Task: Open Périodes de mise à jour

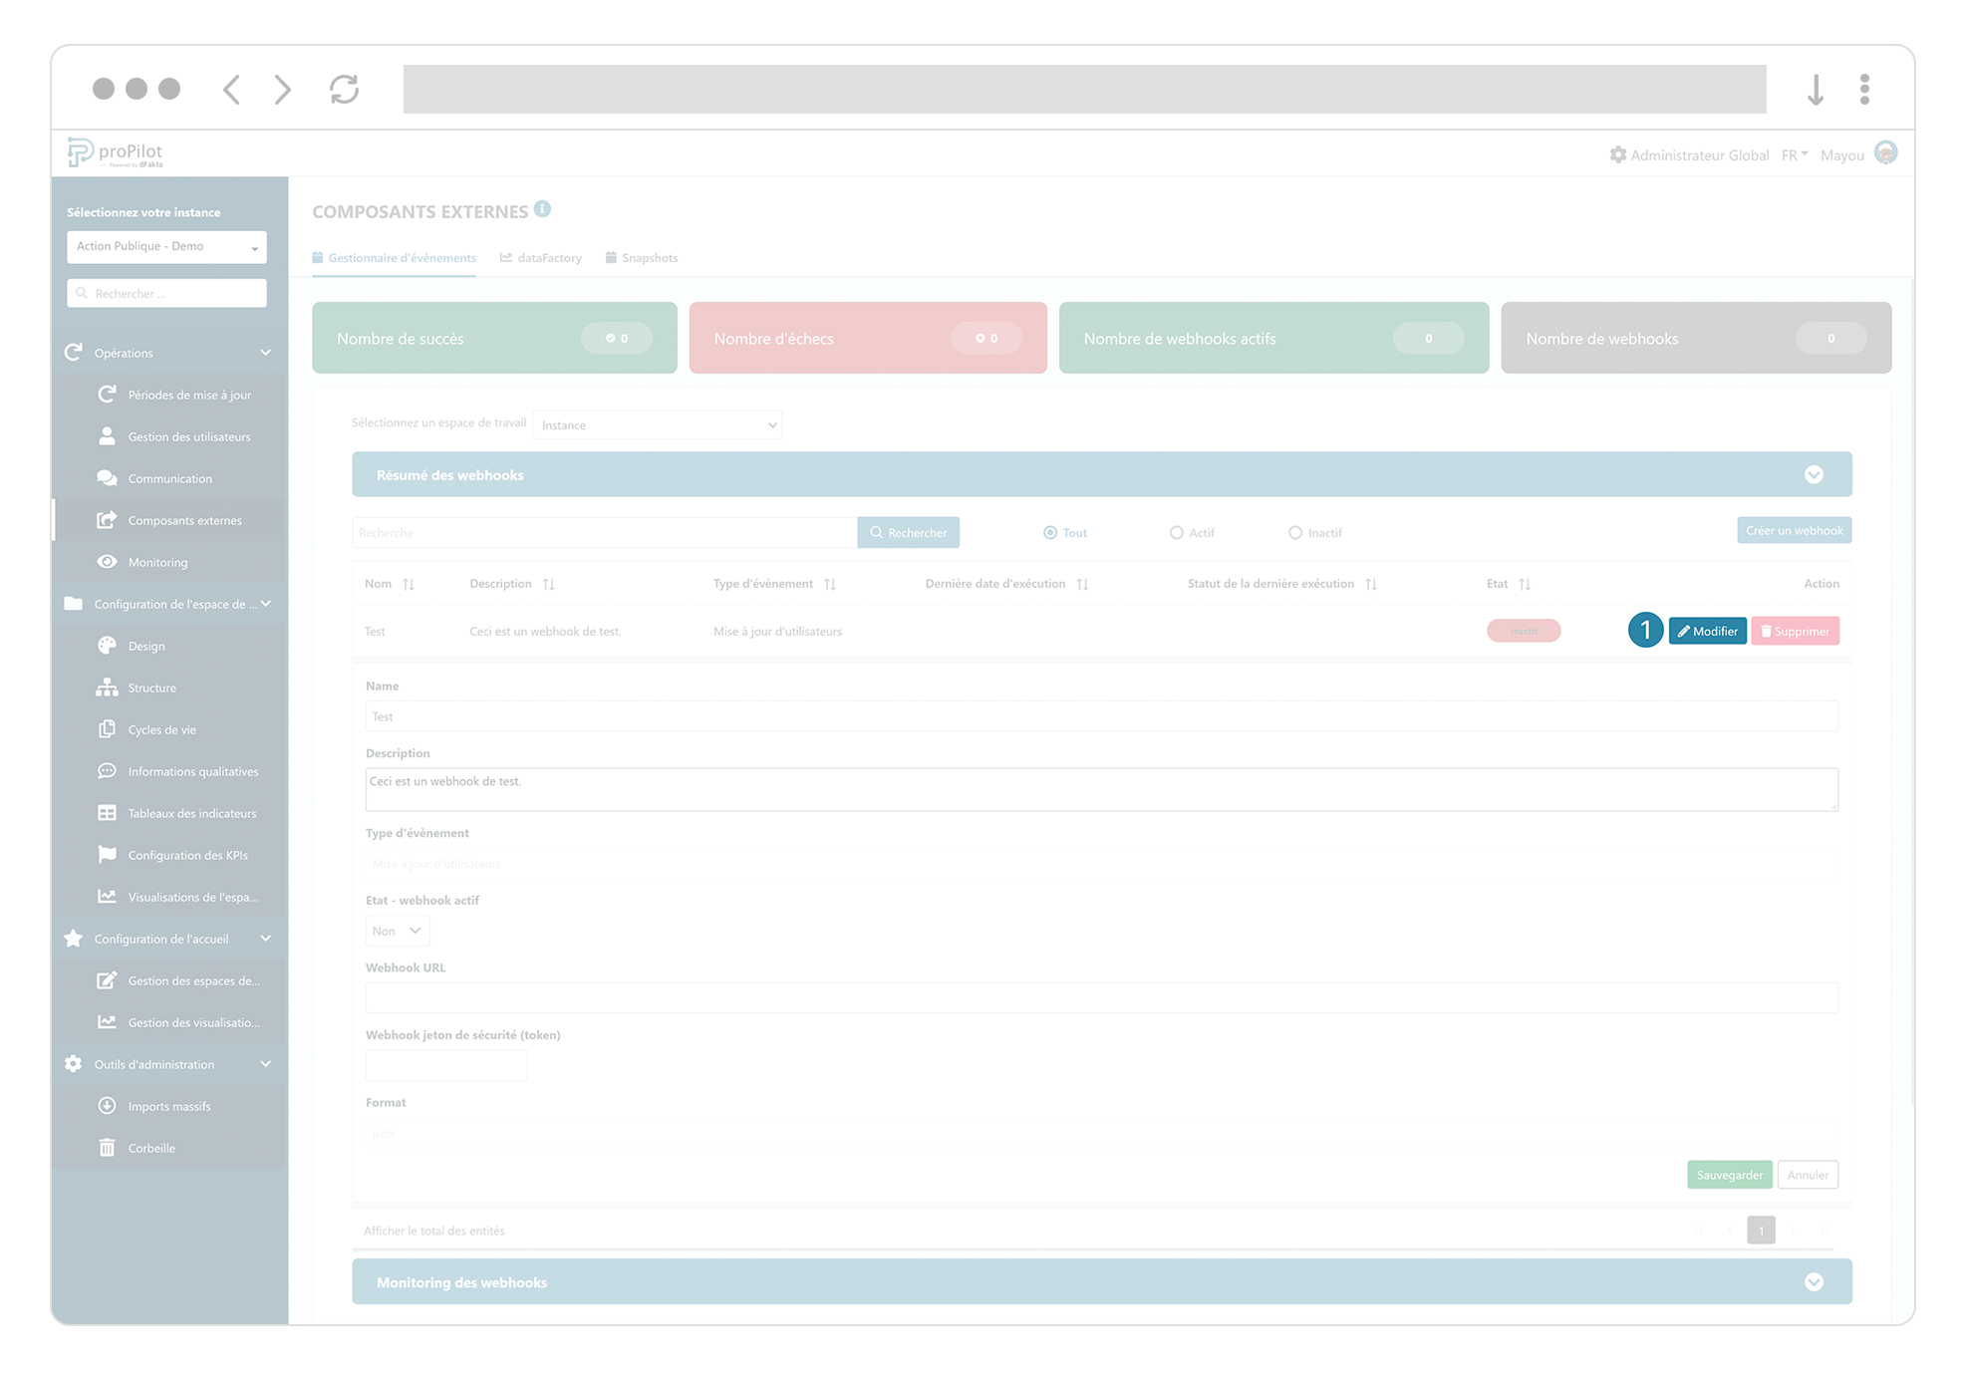Action: pyautogui.click(x=189, y=395)
